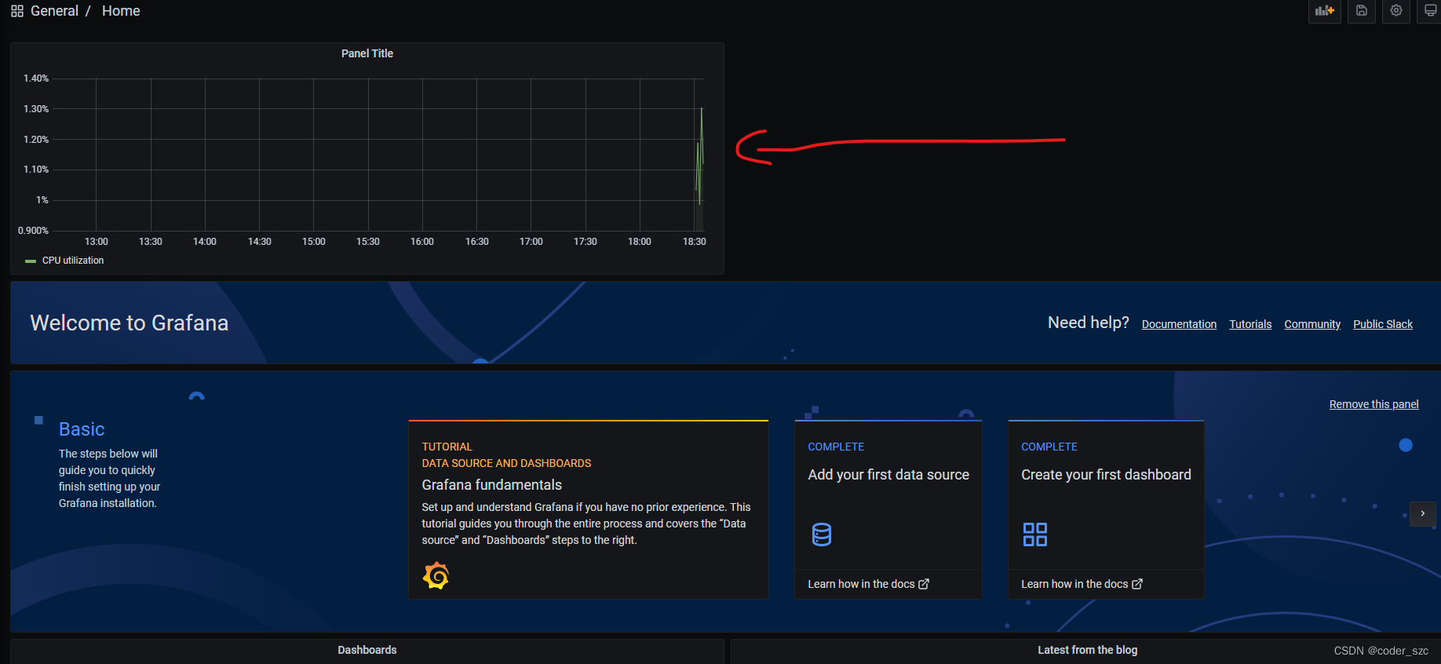Click the 1.40% y-axis label
The height and width of the screenshot is (664, 1441).
(36, 78)
